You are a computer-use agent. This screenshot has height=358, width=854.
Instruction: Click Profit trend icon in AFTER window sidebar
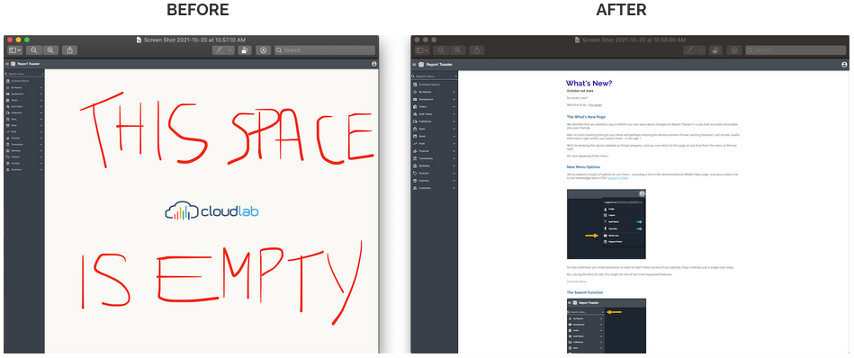415,143
